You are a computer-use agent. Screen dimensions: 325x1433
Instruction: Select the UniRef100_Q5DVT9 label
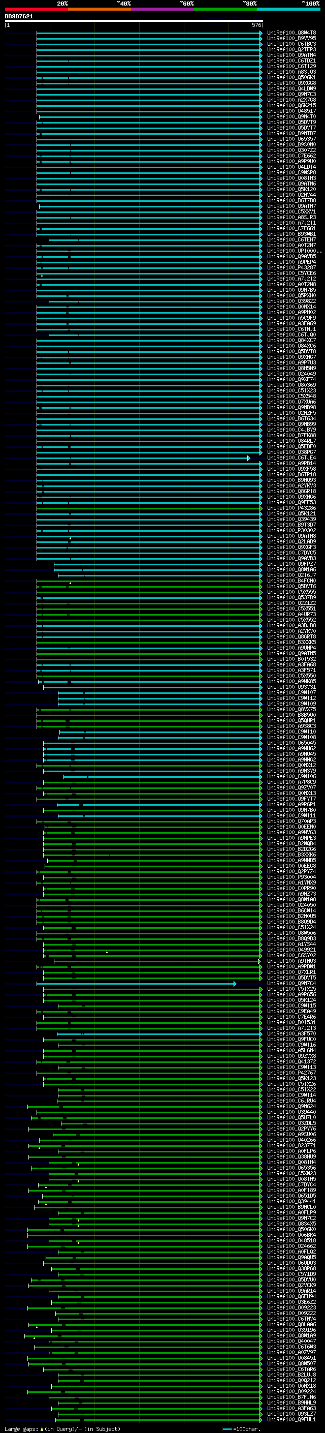coord(291,122)
